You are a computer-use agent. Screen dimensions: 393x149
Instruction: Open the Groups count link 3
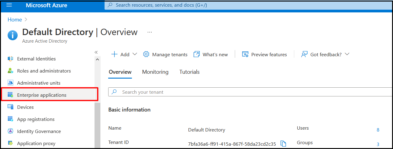[x=378, y=144]
